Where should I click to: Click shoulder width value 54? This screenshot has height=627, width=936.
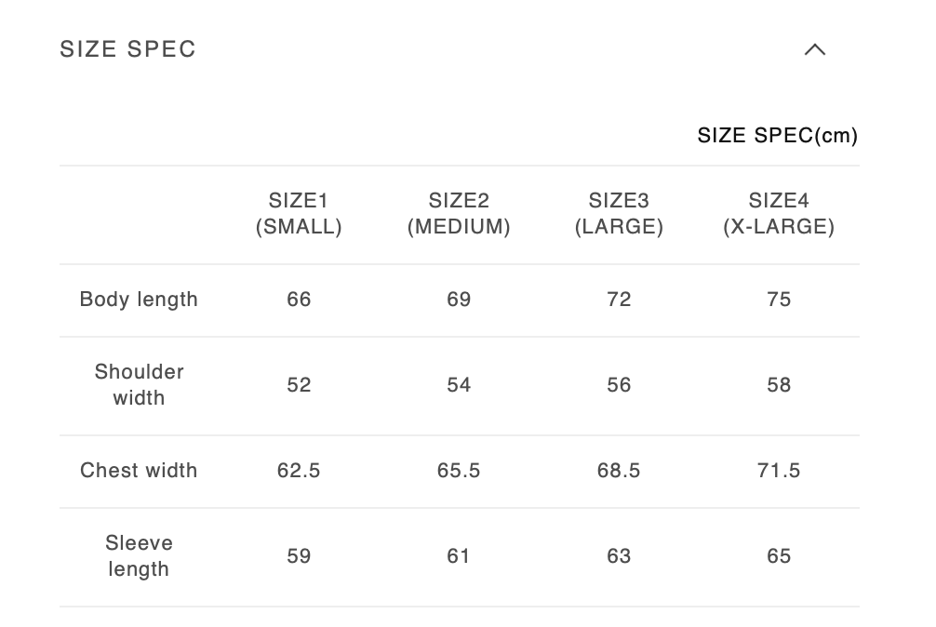(459, 385)
